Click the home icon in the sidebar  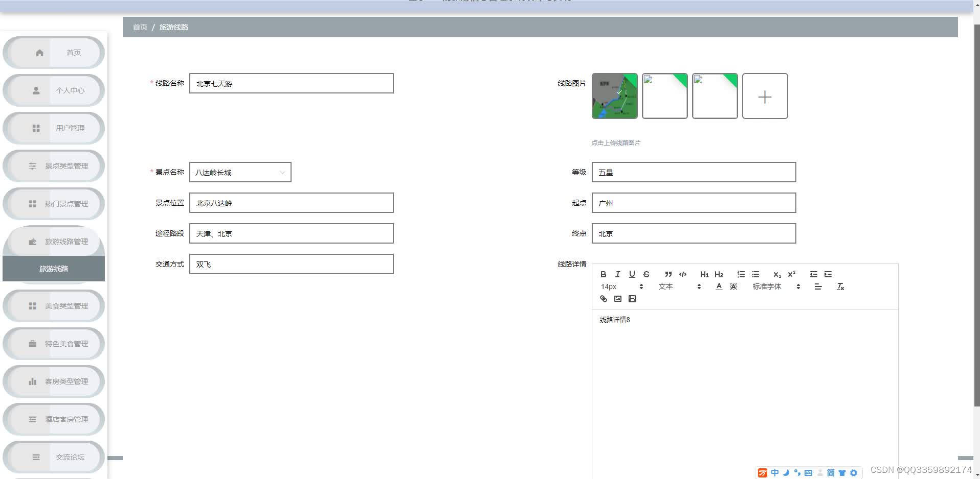tap(40, 53)
